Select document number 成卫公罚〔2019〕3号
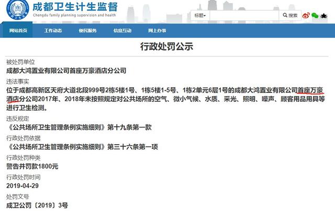 [37, 205]
